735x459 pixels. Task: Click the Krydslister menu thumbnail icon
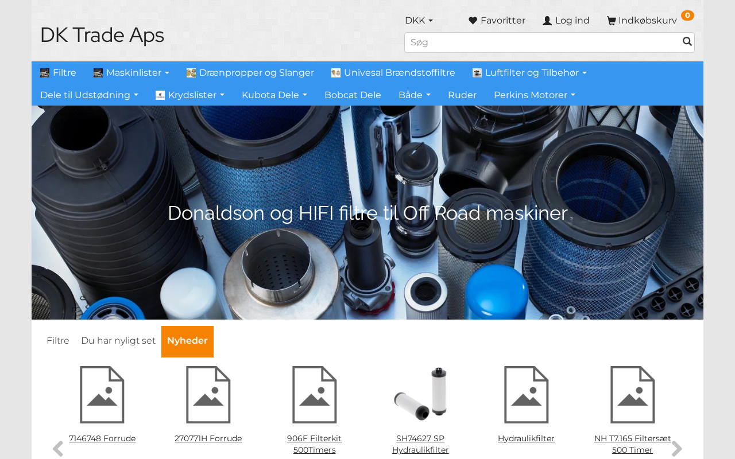[160, 95]
